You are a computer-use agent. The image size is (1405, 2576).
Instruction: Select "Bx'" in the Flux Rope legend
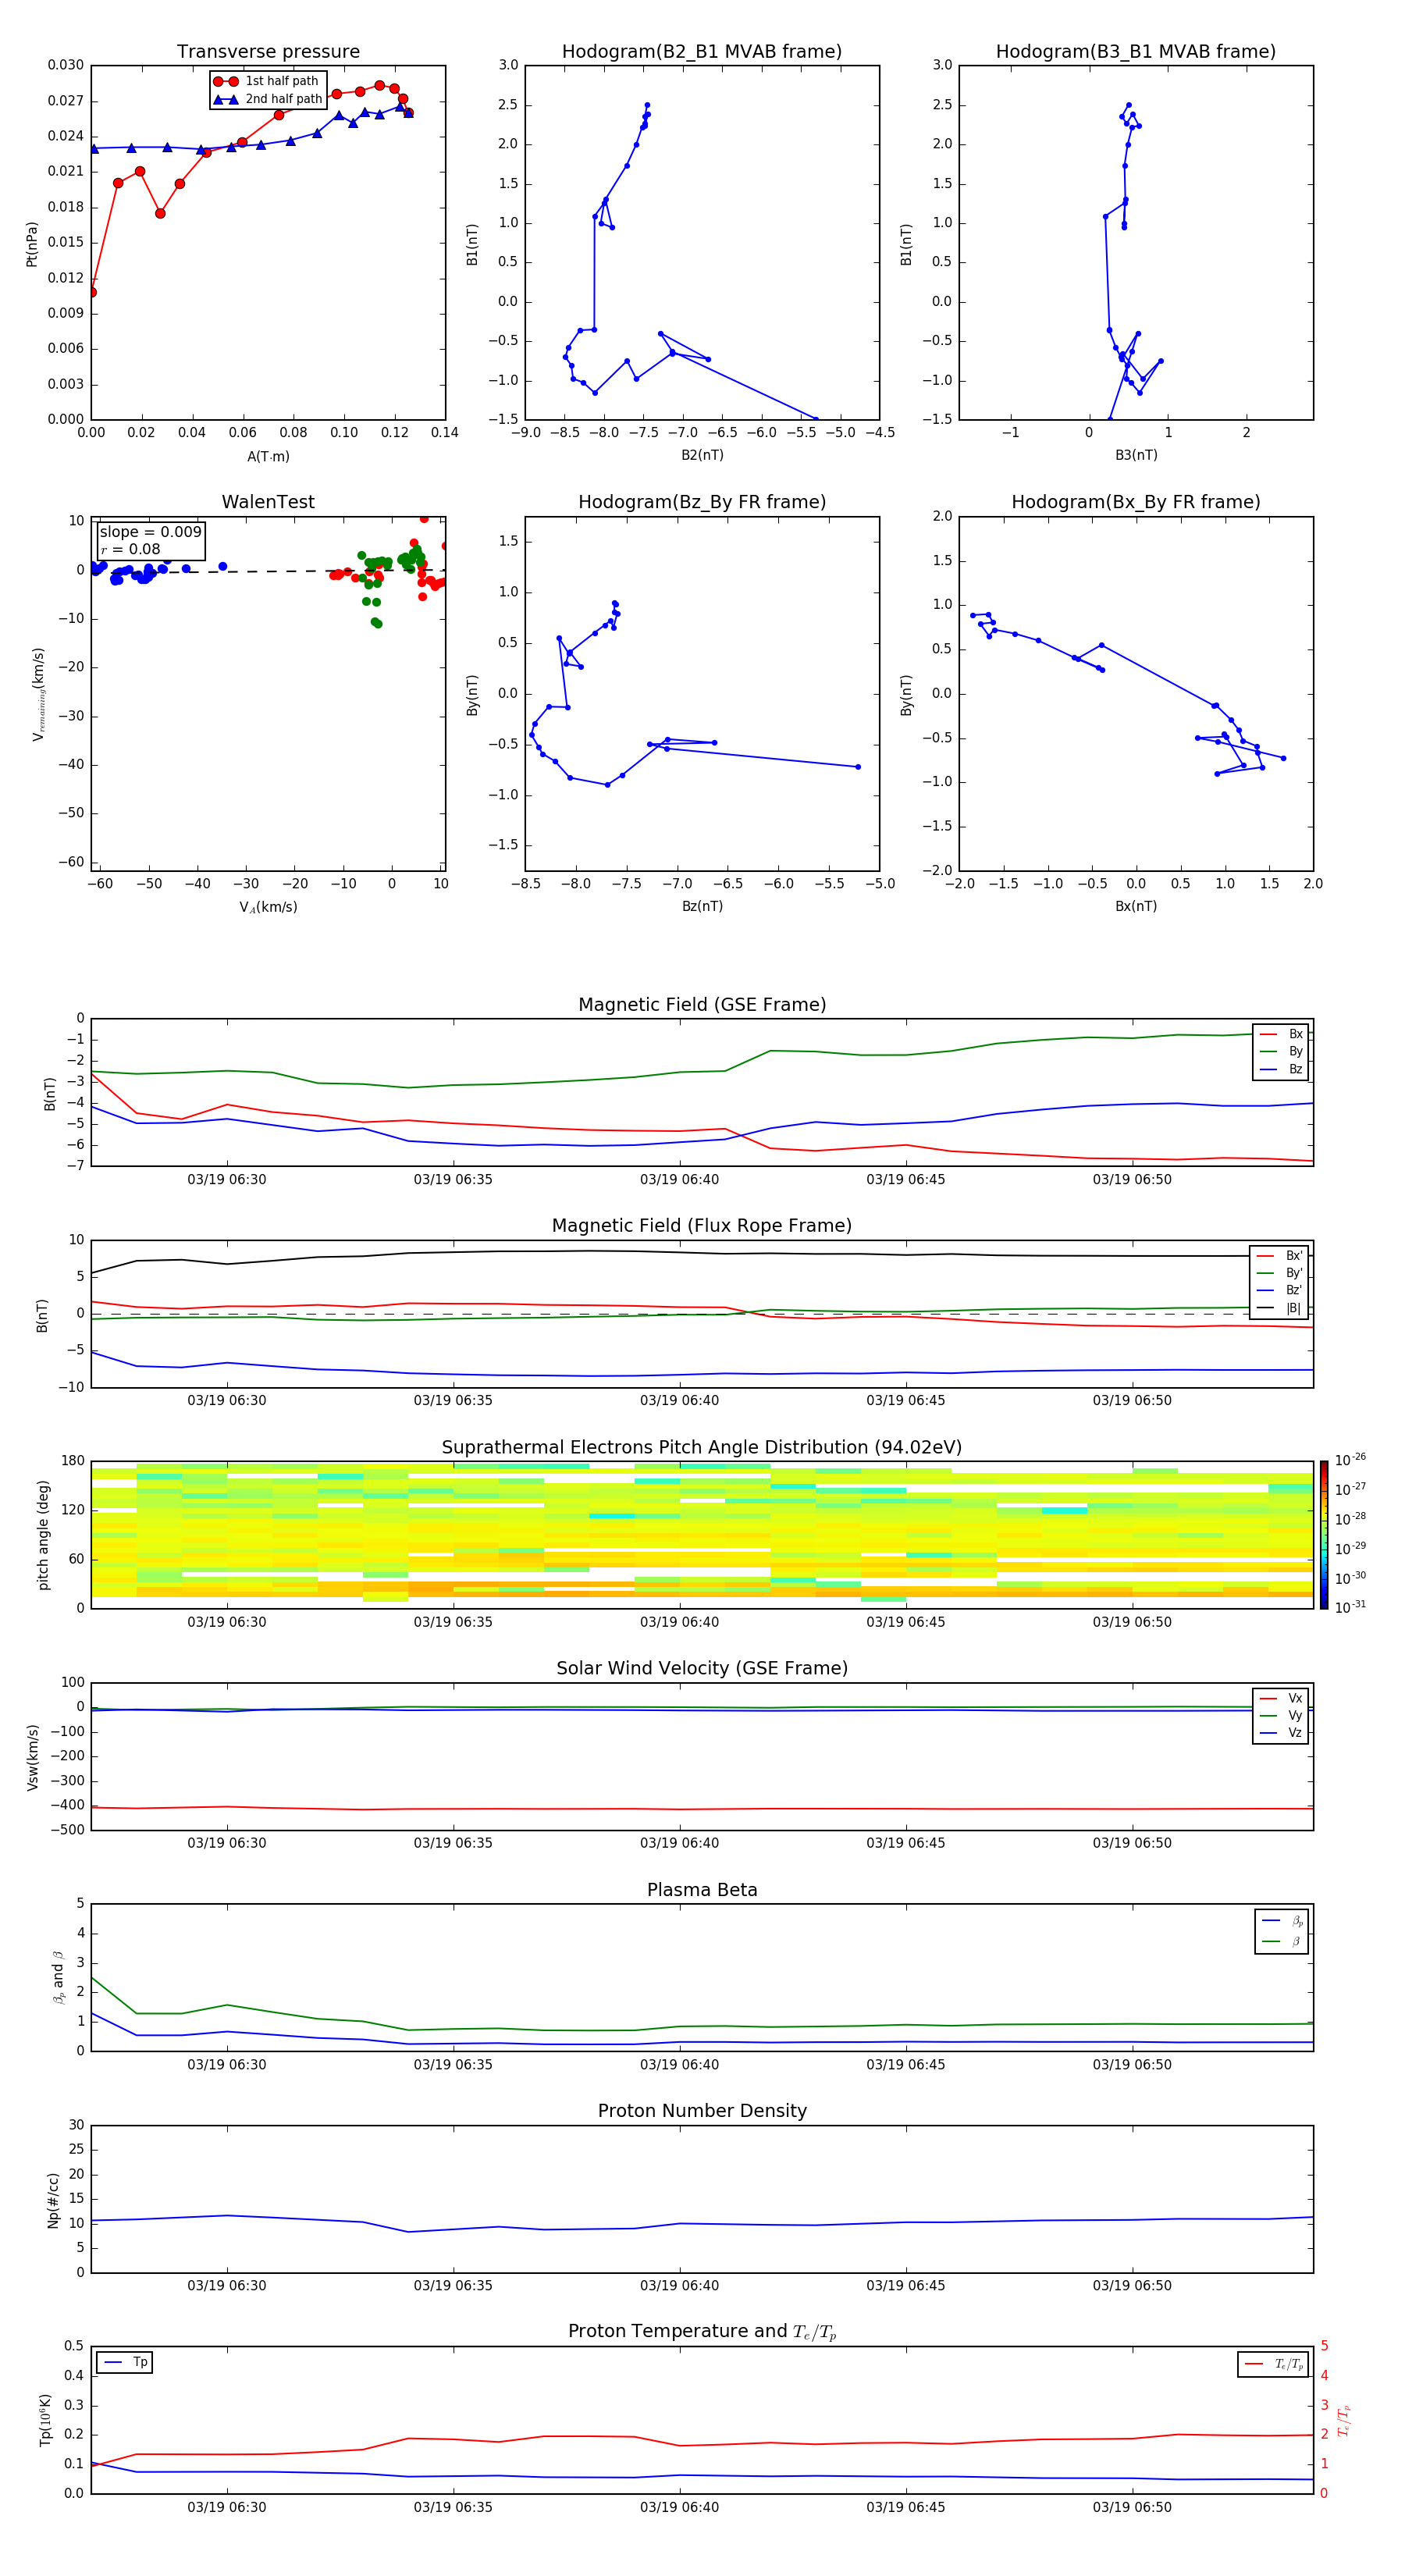(1280, 1256)
